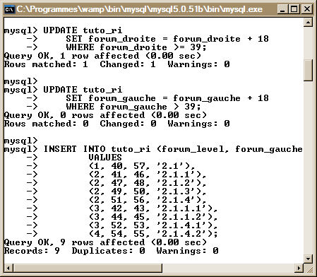317x277 pixels.
Task: Minimize the mysql.exe console window
Action: click(x=282, y=9)
